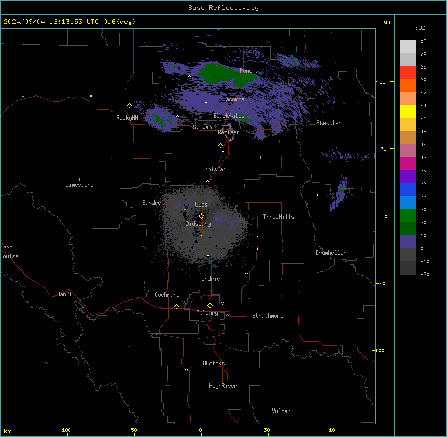Click the lightest gray 70-80 dBZ legend swatch
Screen dimensions: 447x437
408,47
